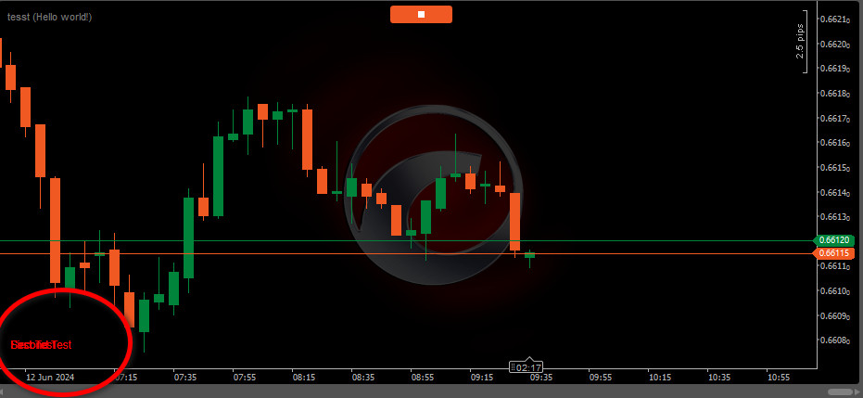
Task: Click the small green current candle at 09:35
Action: pyautogui.click(x=529, y=255)
